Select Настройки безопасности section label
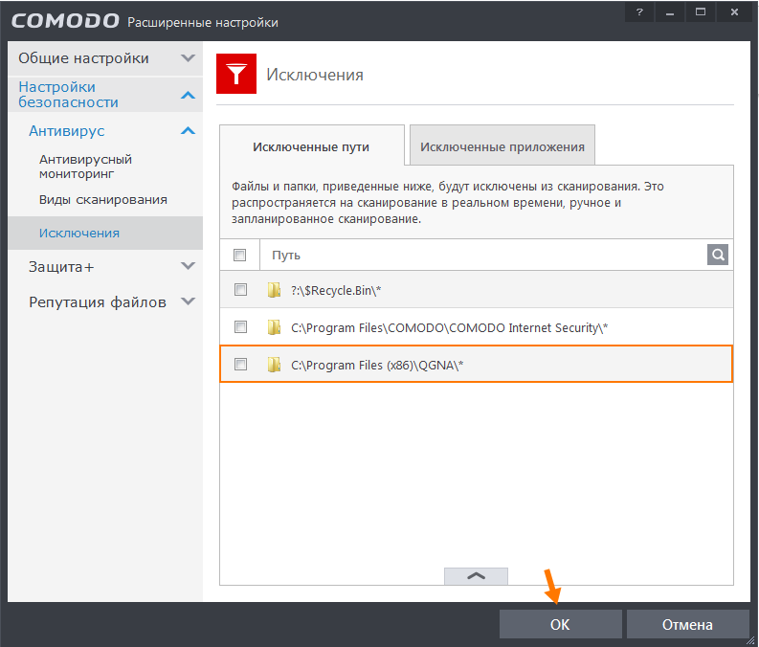 (68, 95)
